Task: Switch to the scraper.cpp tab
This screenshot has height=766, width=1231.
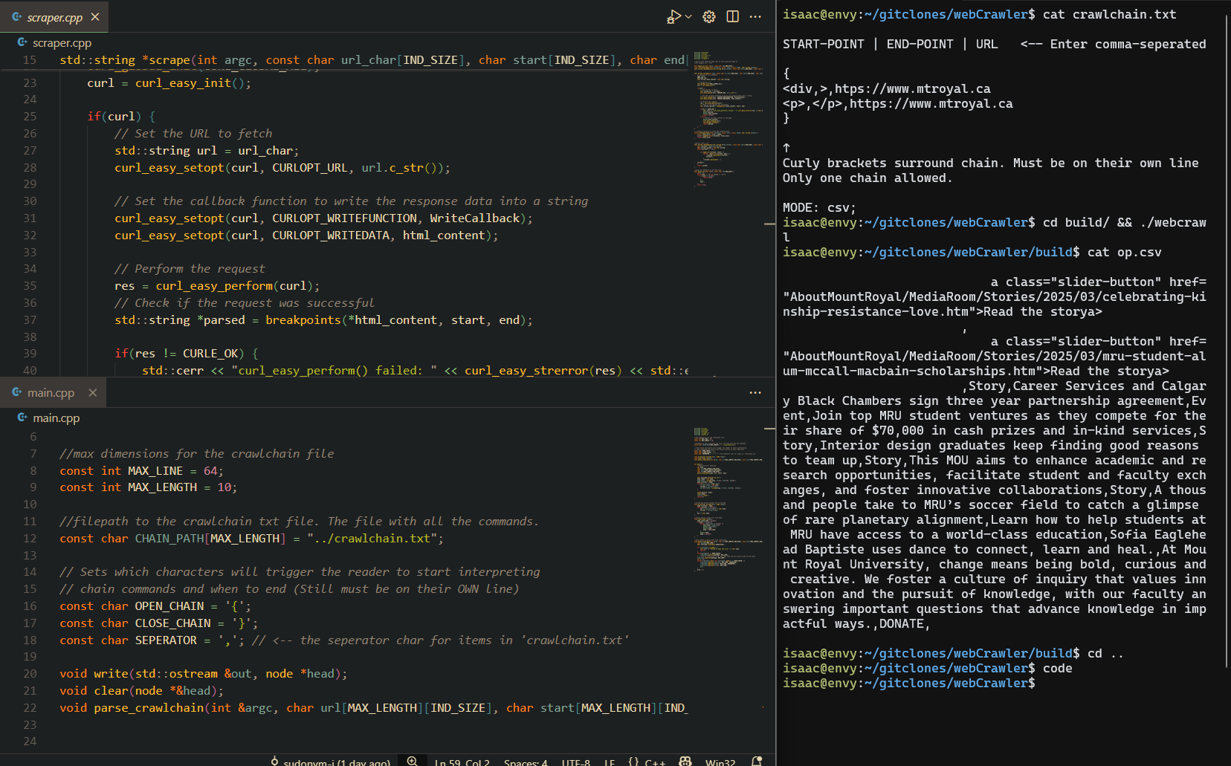Action: (x=54, y=16)
